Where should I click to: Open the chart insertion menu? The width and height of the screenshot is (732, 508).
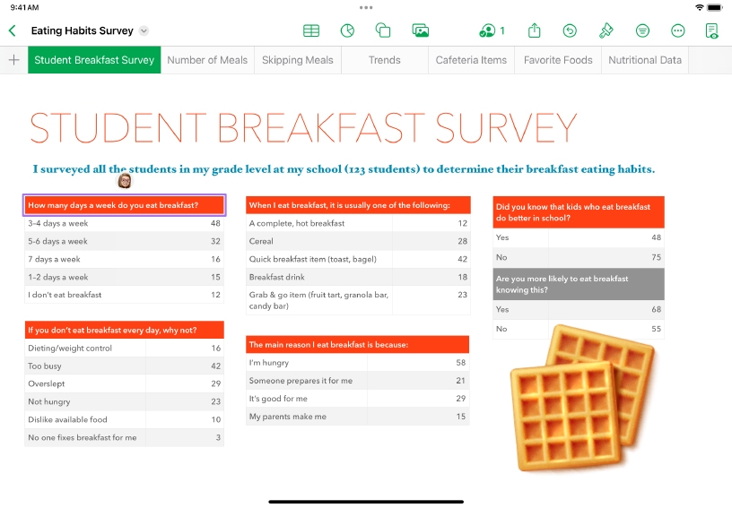click(348, 30)
